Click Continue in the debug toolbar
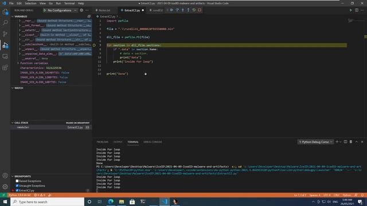Screen dimensions: 367x206 (x=172, y=10)
